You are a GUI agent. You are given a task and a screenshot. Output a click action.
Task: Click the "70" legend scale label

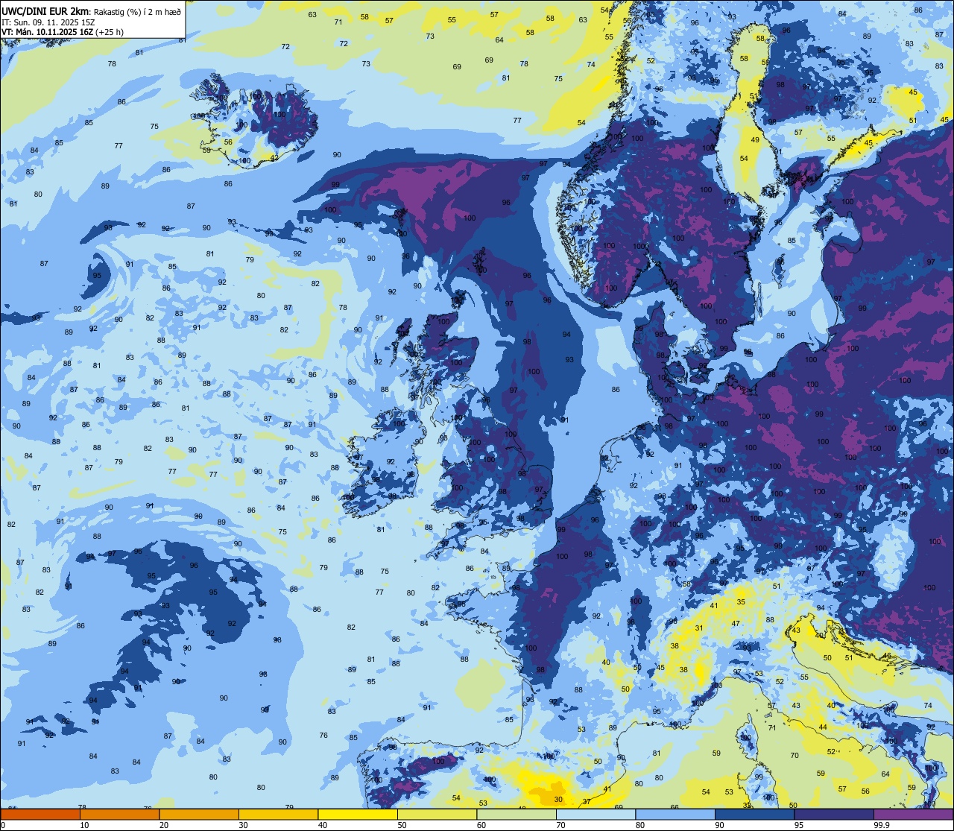561,825
